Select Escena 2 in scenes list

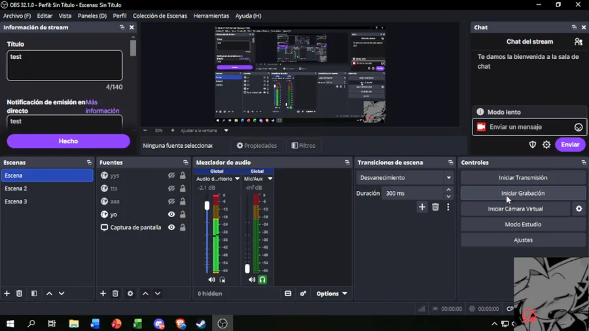47,188
